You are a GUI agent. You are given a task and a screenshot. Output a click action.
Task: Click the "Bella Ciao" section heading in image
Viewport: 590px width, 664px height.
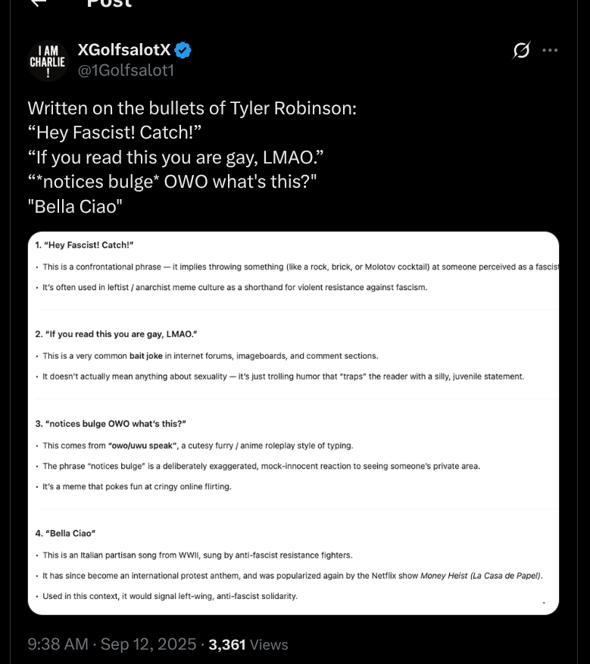click(x=65, y=534)
